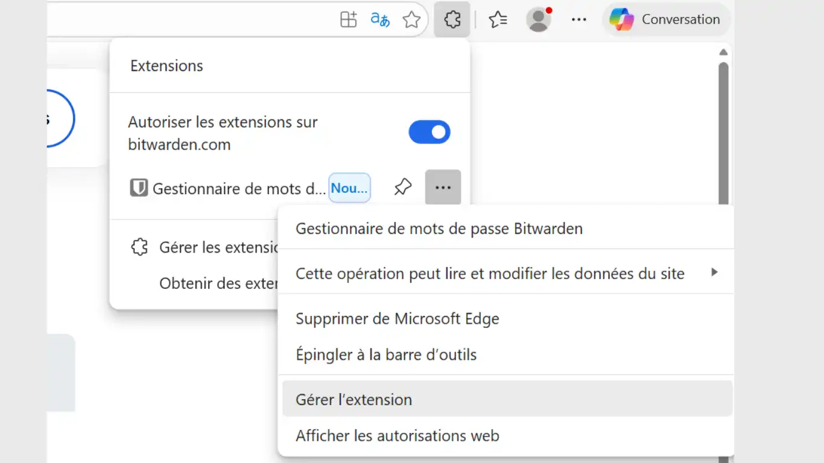Viewport: 824px width, 463px height.
Task: Click the vertical scrollbar up arrow
Action: tap(723, 52)
